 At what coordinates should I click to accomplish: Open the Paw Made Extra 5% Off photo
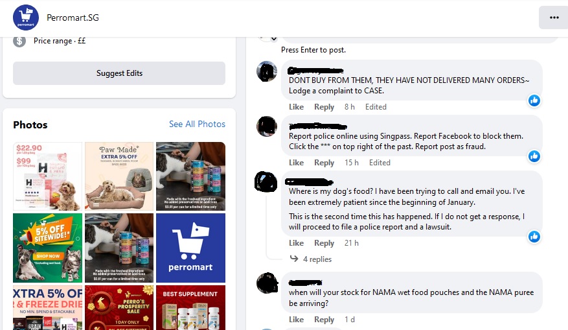point(119,176)
